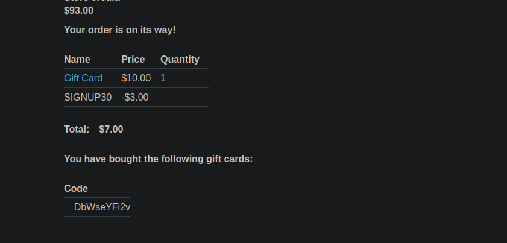507x243 pixels.
Task: Select the SIGNUP30 coupon name
Action: click(87, 97)
